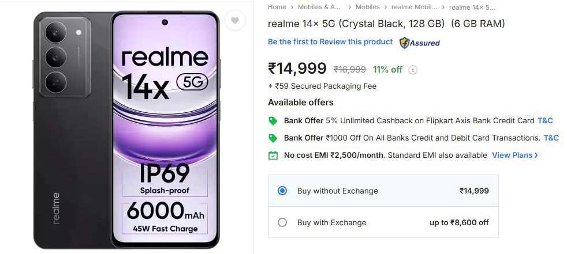Select Buy with Exchange option
This screenshot has width=567, height=254.
tap(282, 222)
